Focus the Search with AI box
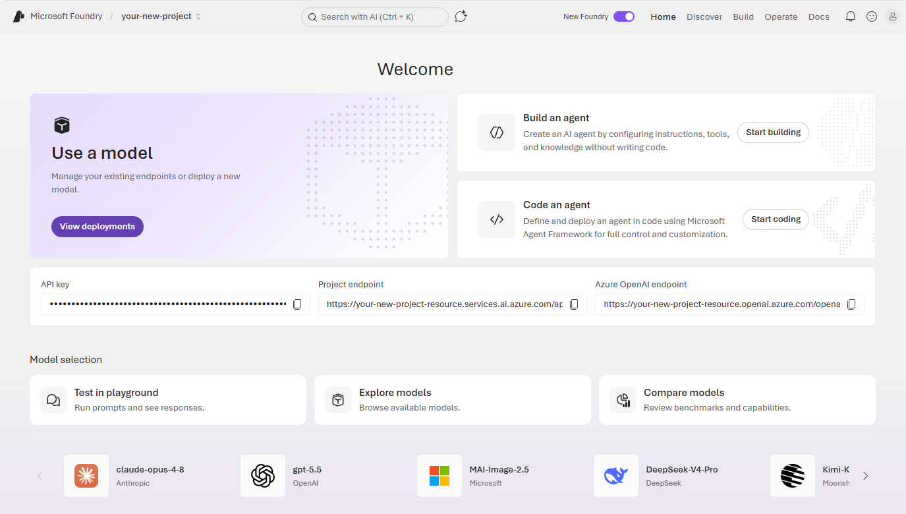 point(375,17)
